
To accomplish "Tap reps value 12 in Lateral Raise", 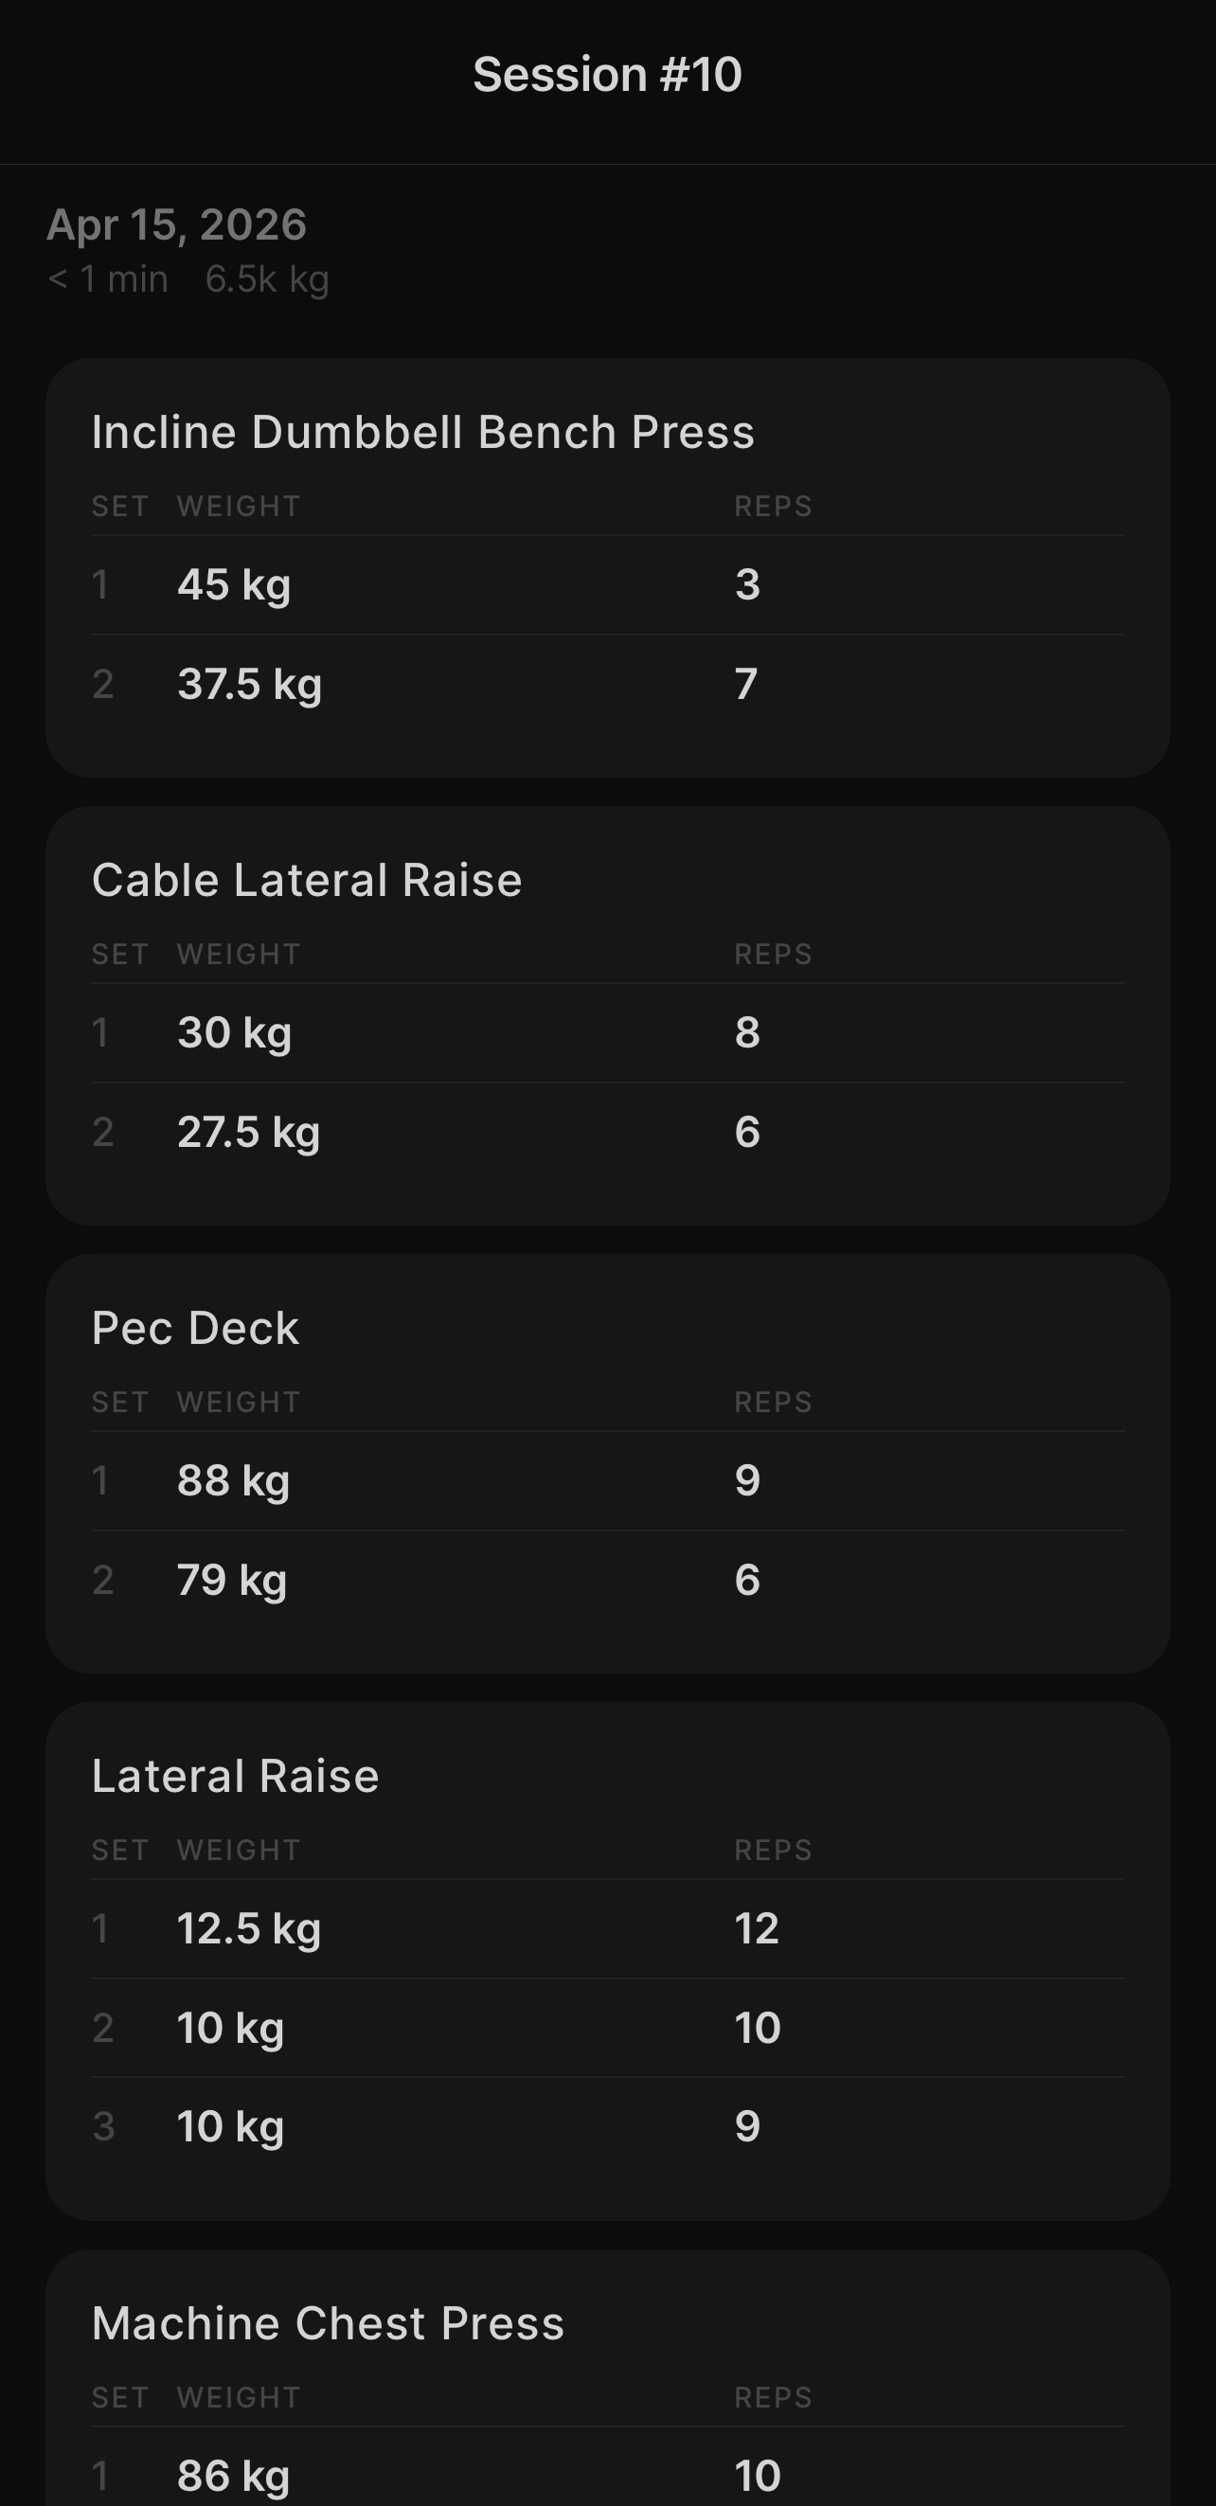I will pos(756,1928).
